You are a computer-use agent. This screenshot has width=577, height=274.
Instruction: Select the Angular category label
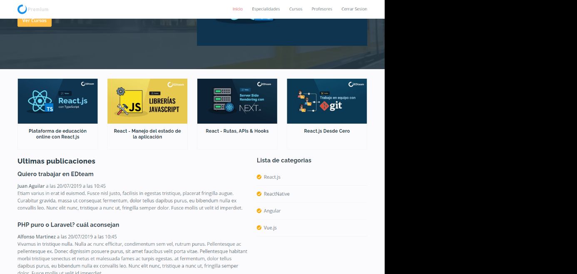272,211
